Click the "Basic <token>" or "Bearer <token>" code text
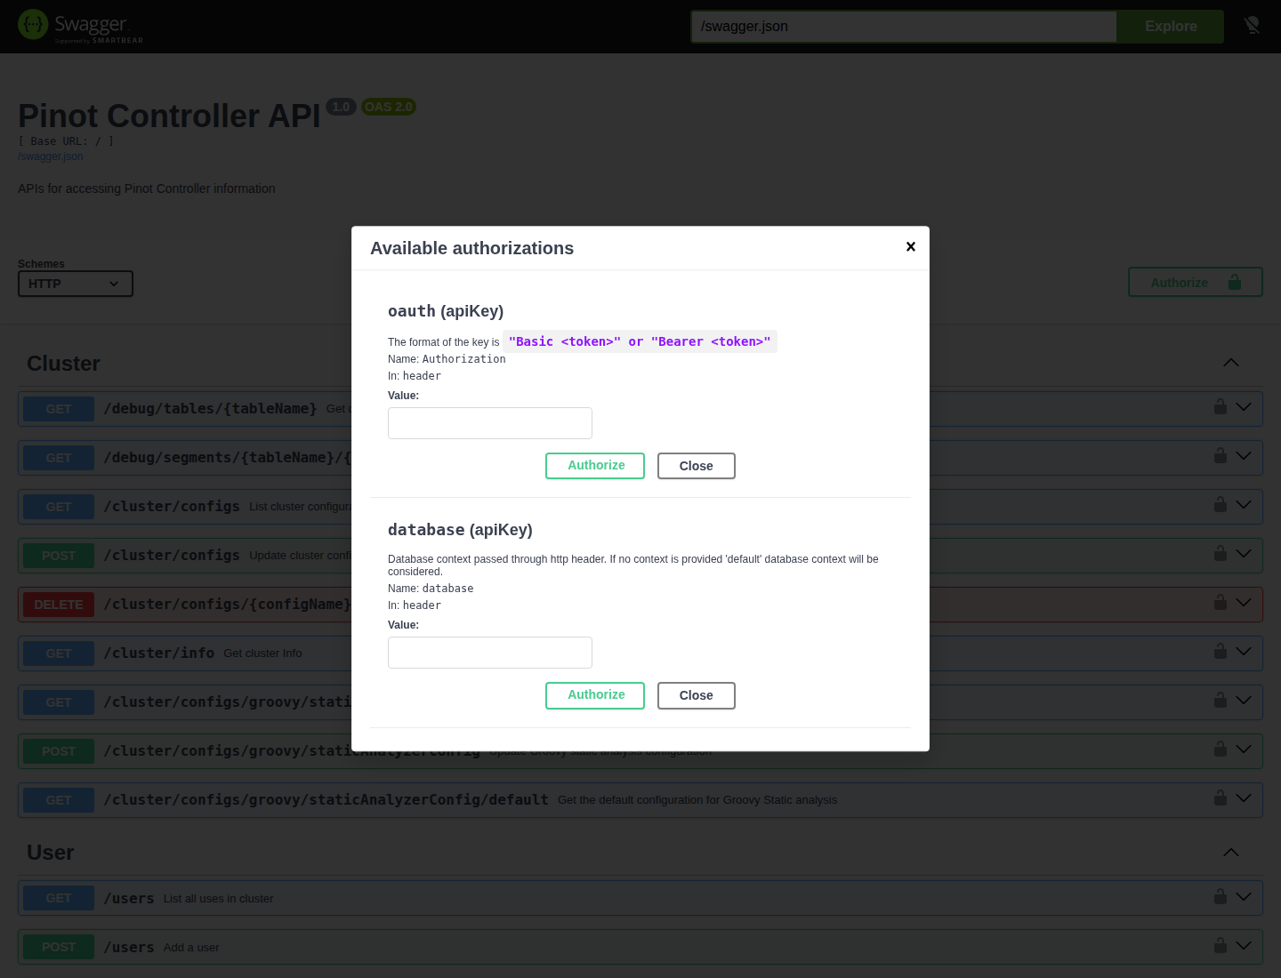This screenshot has height=978, width=1281. tap(640, 341)
